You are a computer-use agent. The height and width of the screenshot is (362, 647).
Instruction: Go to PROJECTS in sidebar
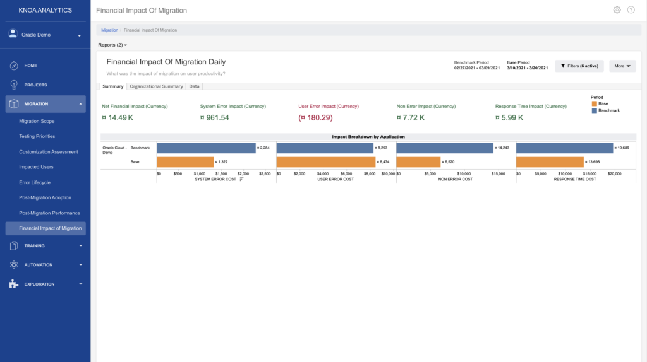point(35,85)
